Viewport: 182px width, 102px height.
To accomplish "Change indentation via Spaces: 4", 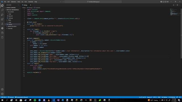I will click(x=149, y=97).
